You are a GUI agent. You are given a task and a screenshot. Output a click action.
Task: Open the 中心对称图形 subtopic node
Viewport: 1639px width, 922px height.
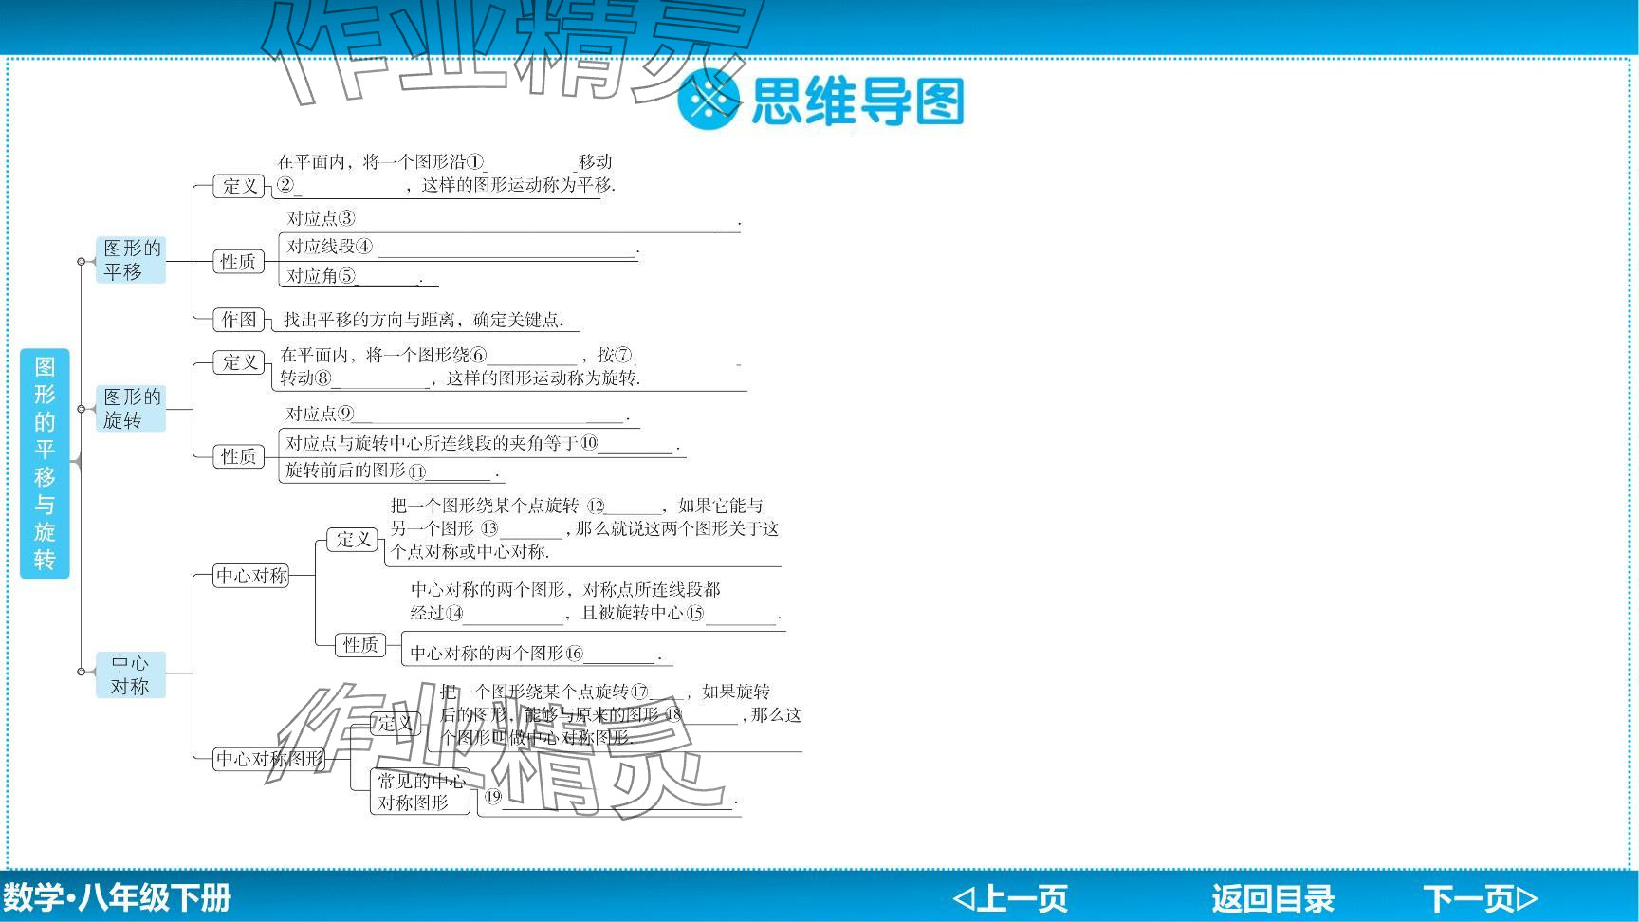(x=269, y=759)
